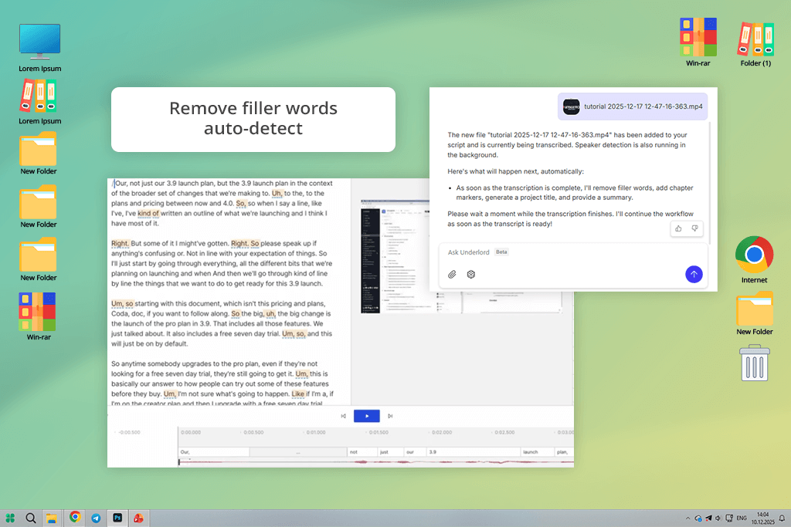Select the gap '...' block in timeline

pos(298,452)
